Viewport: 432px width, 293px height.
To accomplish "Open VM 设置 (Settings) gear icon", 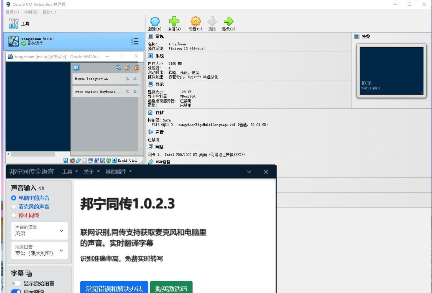I will pos(196,22).
